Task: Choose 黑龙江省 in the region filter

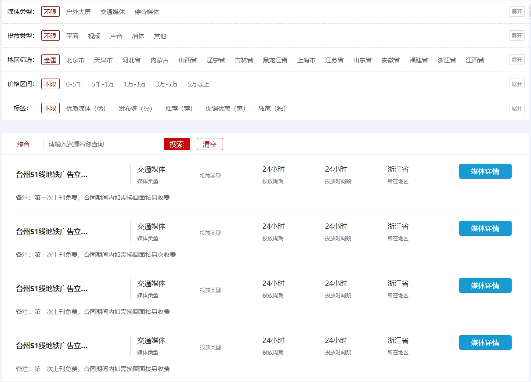Action: [x=275, y=60]
